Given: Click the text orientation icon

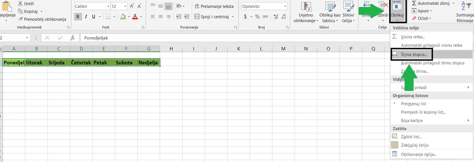Looking at the screenshot, I should pyautogui.click(x=179, y=6).
